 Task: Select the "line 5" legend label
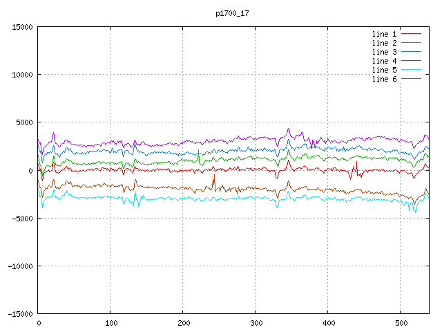tap(384, 70)
